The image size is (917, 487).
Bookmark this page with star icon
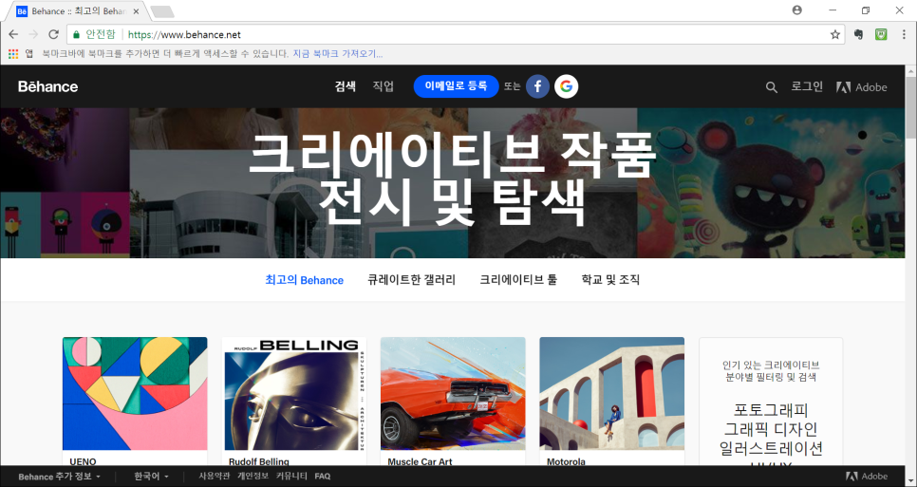[835, 34]
